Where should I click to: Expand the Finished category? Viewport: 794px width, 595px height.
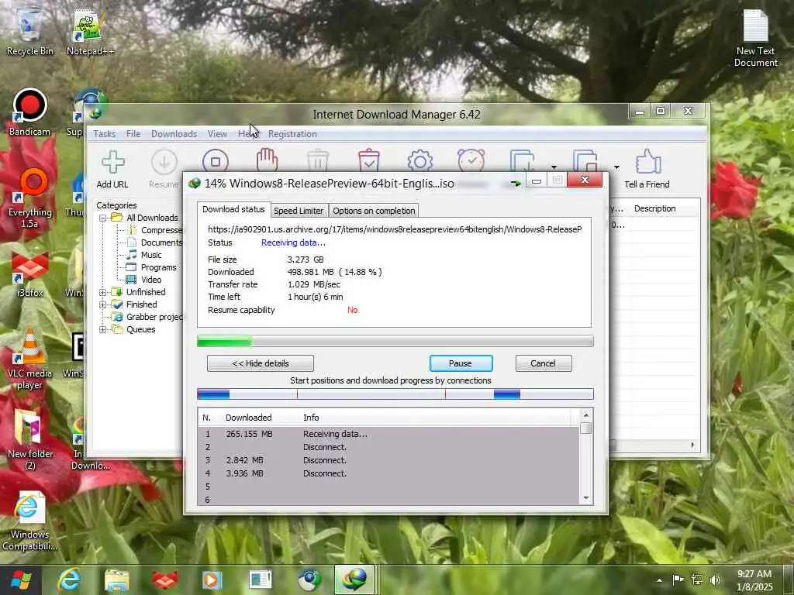click(x=103, y=304)
